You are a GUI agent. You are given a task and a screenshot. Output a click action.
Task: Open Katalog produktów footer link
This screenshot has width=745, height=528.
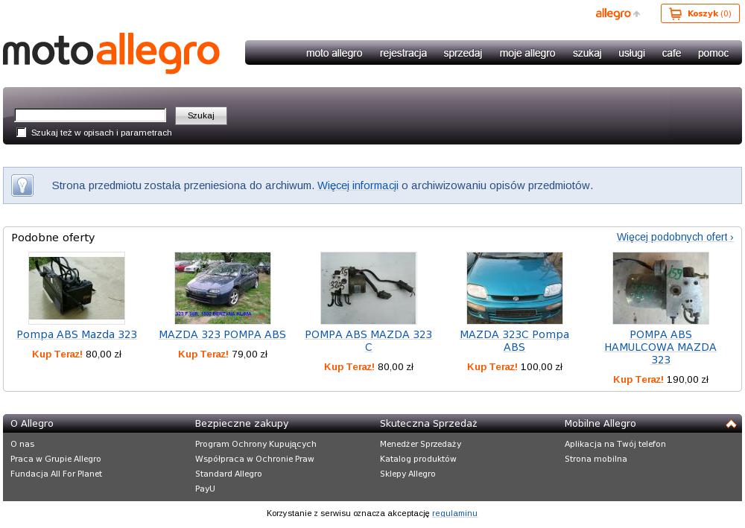(x=418, y=459)
